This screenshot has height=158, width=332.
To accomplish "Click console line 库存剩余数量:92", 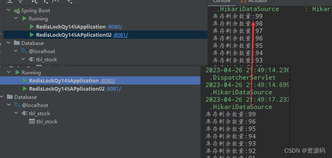I will coord(231,151).
